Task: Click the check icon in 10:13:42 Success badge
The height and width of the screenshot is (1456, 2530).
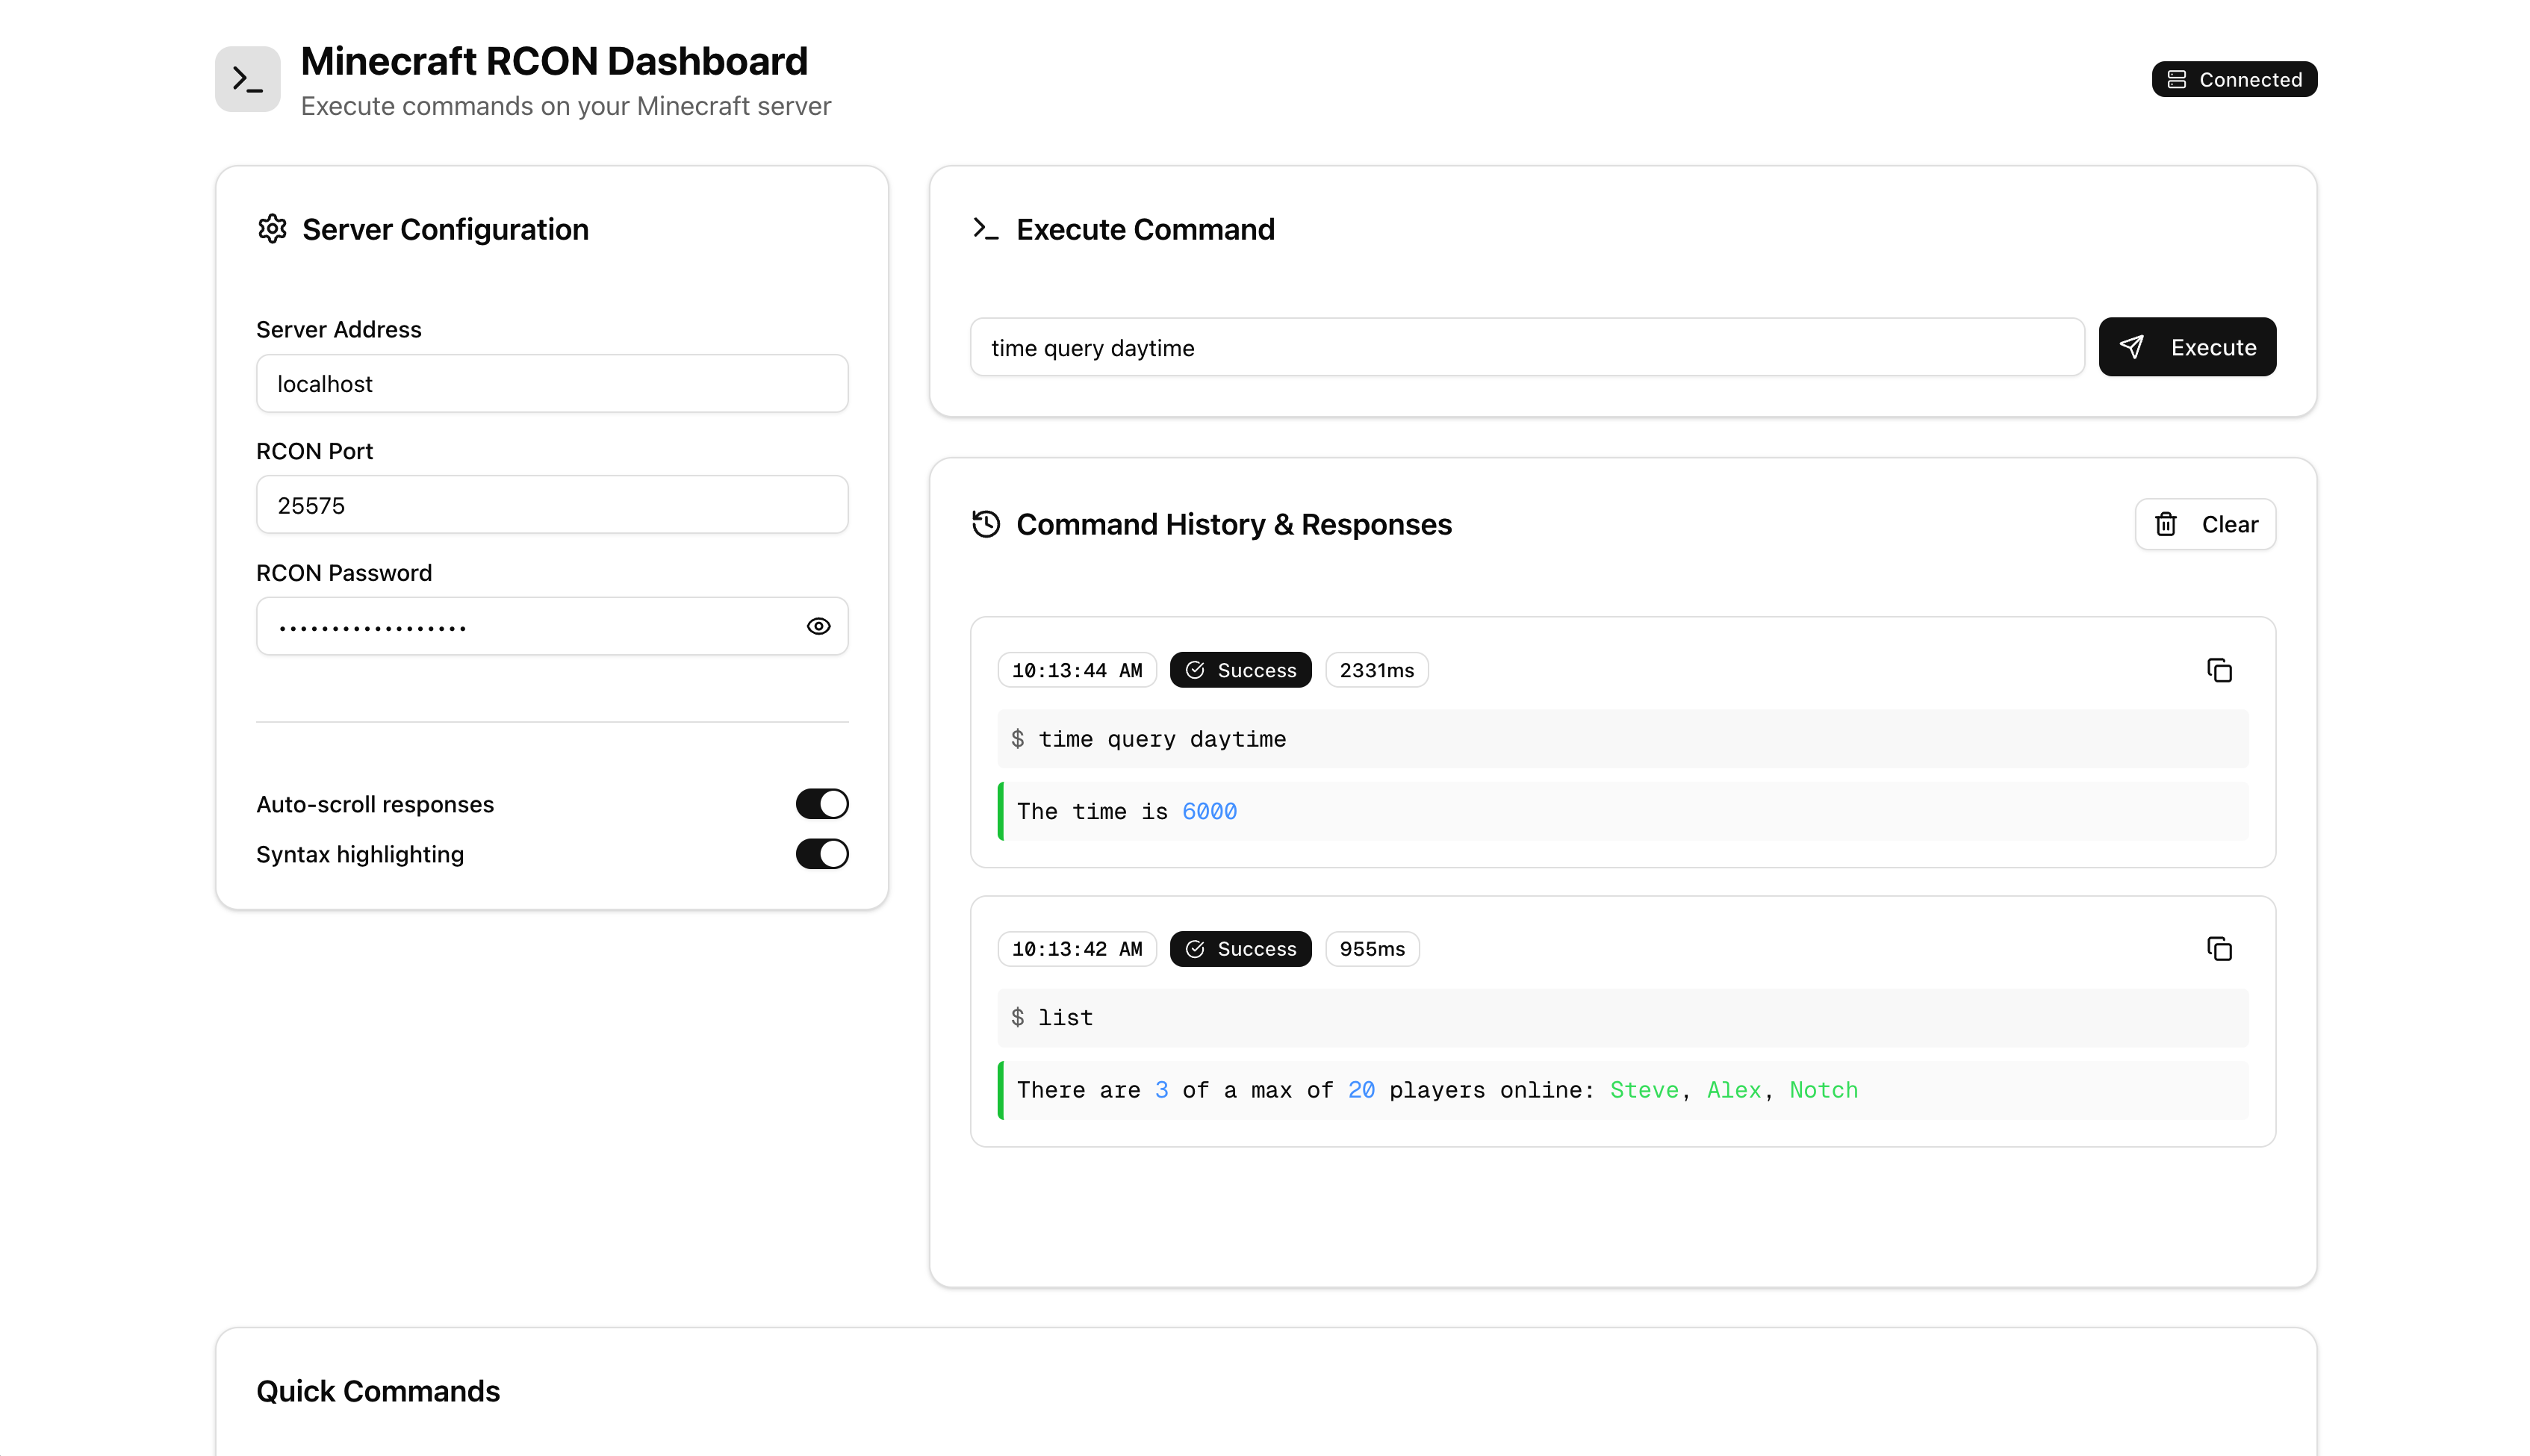Action: coord(1194,949)
